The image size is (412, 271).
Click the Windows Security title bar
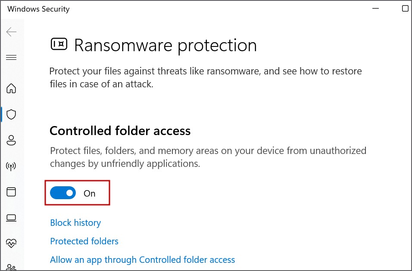click(x=172, y=9)
